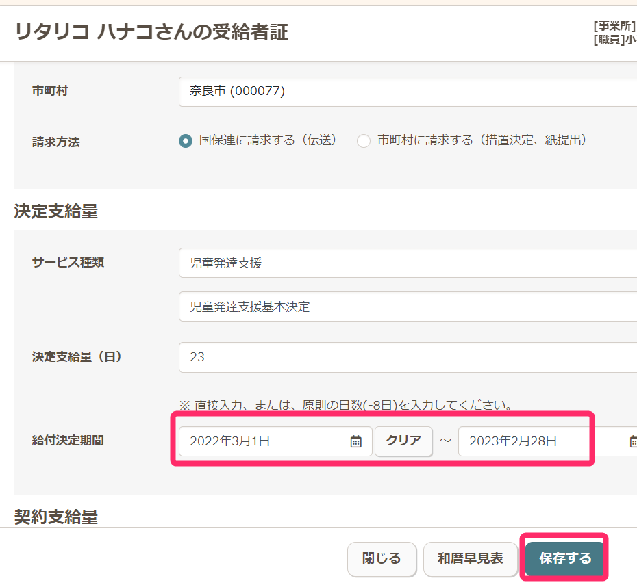
Task: Click the 請求方法 field label
Action: pyautogui.click(x=56, y=142)
